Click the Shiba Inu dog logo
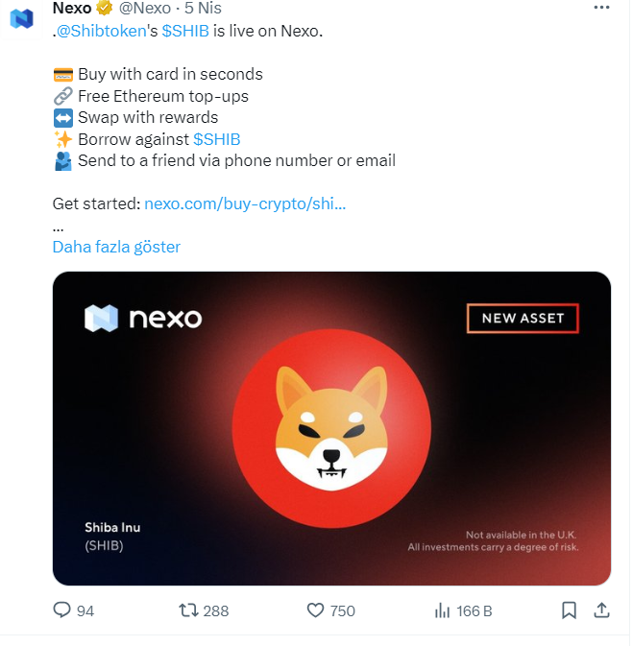This screenshot has width=633, height=646. 331,423
